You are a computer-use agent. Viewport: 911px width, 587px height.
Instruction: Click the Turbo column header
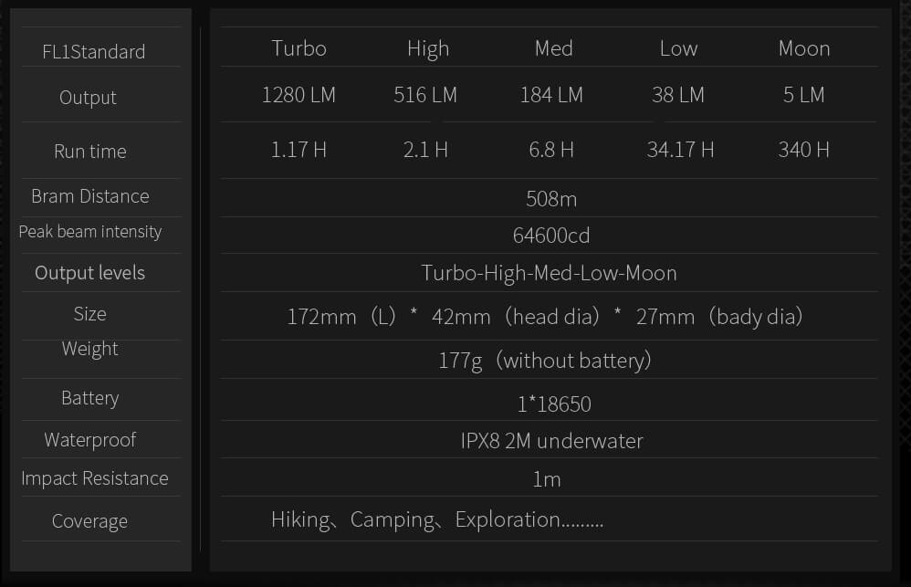298,48
